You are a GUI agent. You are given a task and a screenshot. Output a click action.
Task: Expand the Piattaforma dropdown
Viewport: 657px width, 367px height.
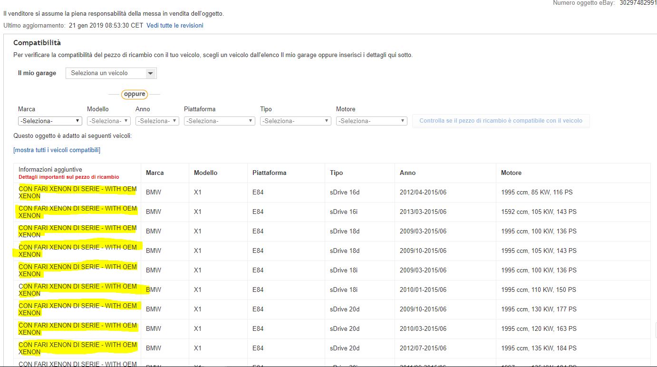(x=220, y=121)
